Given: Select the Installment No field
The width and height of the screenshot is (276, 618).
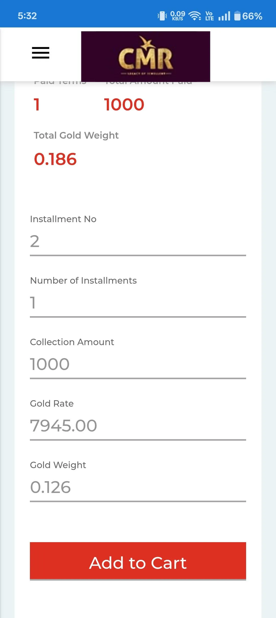Looking at the screenshot, I should coord(138,241).
